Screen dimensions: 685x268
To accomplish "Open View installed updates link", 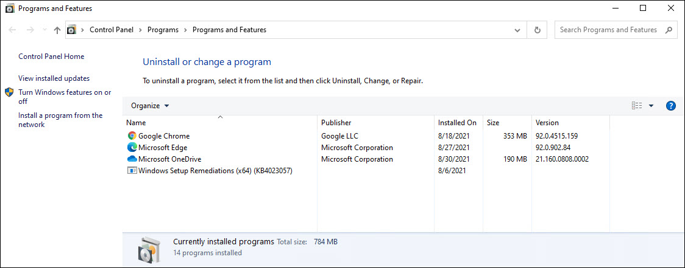I will (x=54, y=78).
